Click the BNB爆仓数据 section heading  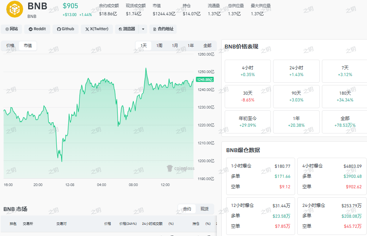pos(243,150)
